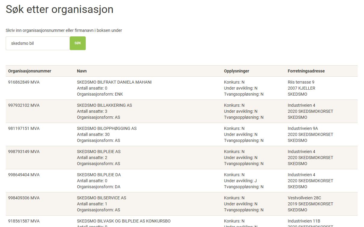
Task: Click "Antall ansatte: 0" under Skedsmo Bilpleie DA
Action: [92, 181]
